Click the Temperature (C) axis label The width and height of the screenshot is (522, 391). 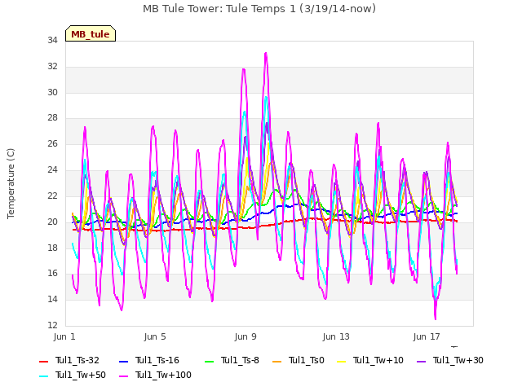(x=11, y=183)
